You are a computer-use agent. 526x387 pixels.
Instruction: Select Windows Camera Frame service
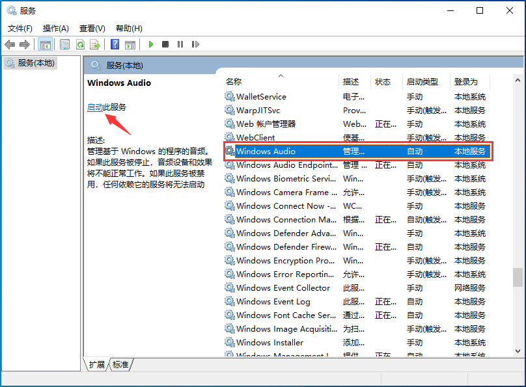(287, 193)
